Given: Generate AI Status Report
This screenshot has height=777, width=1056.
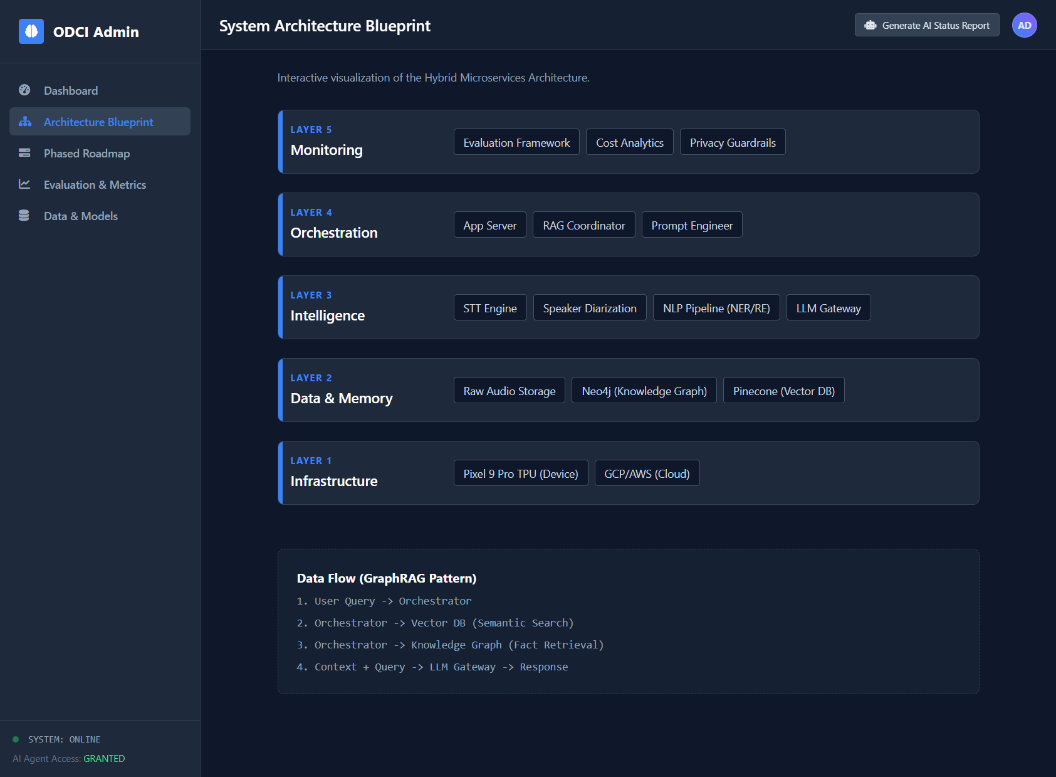Looking at the screenshot, I should [926, 26].
